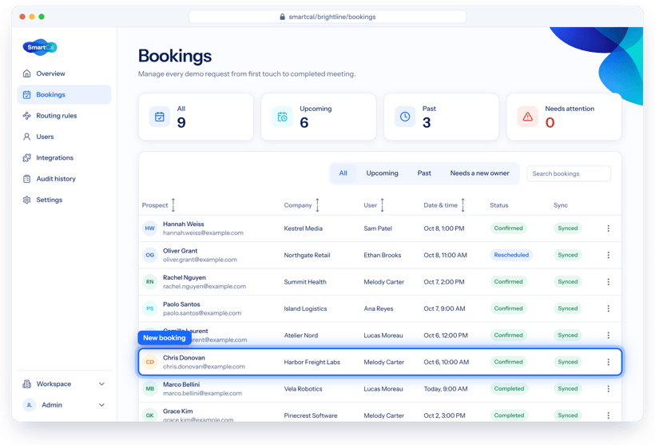655x445 pixels.
Task: Open the Needs attention 0 card
Action: point(564,117)
